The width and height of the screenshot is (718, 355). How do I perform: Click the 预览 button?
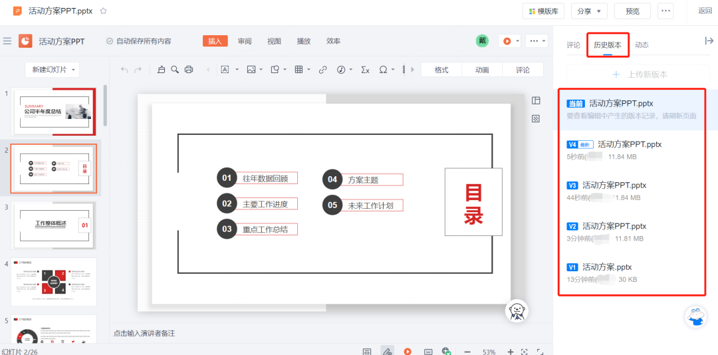(632, 11)
